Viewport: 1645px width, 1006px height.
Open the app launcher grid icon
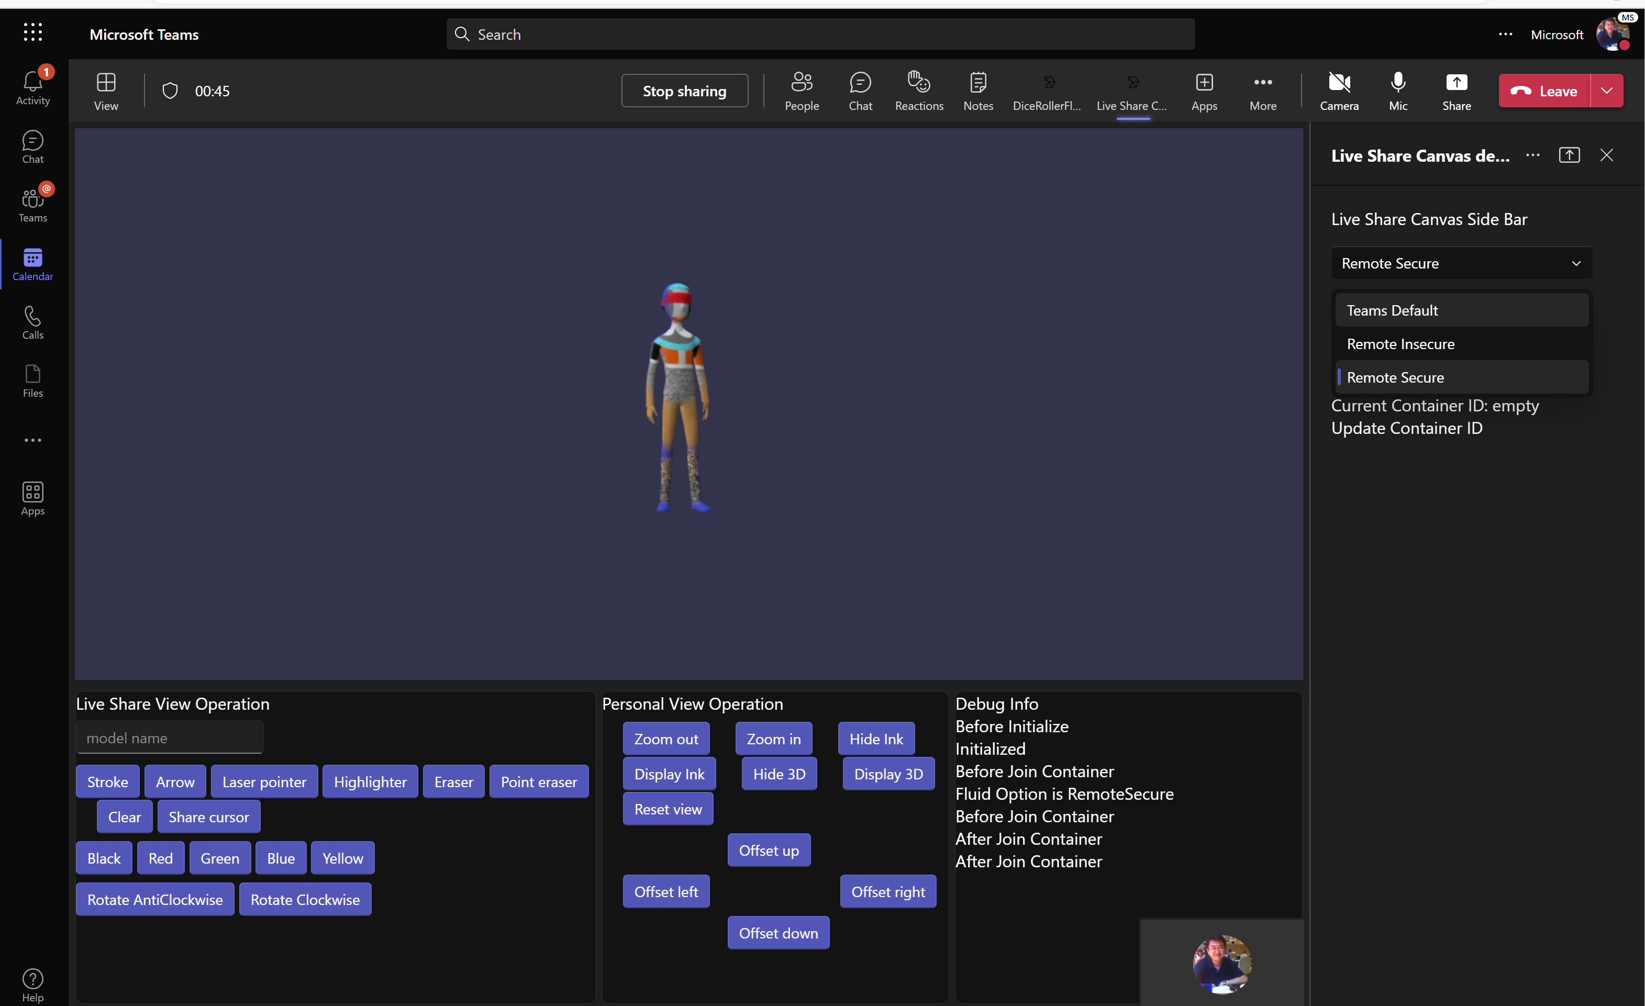32,32
